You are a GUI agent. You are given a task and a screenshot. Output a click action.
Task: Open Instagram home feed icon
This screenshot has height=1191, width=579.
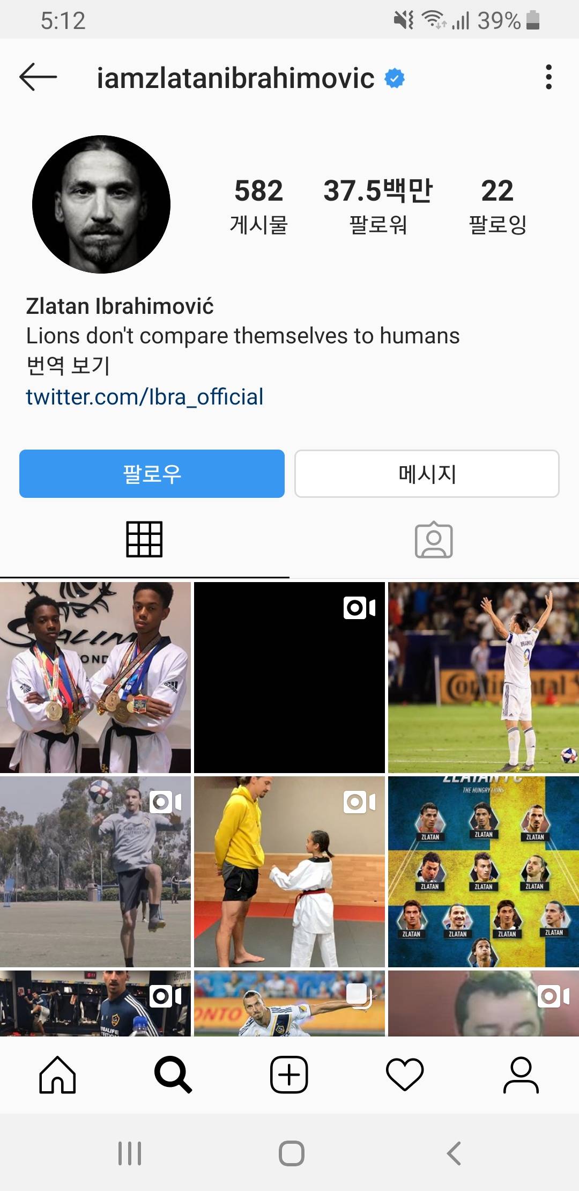[x=57, y=1075]
